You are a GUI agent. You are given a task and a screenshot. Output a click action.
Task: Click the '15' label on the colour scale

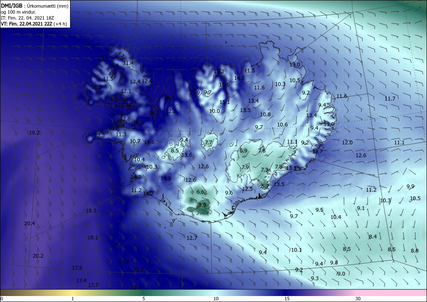pos(287,299)
